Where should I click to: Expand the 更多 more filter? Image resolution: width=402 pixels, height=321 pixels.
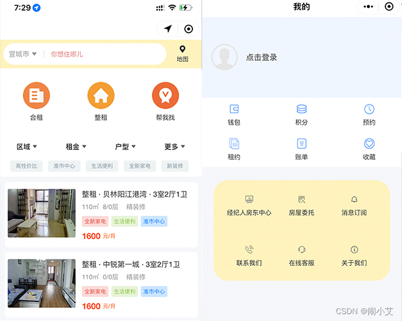(175, 147)
